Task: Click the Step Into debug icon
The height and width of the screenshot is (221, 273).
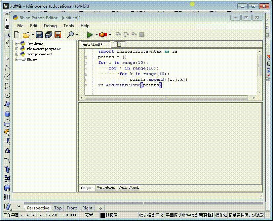Action: pyautogui.click(x=118, y=34)
